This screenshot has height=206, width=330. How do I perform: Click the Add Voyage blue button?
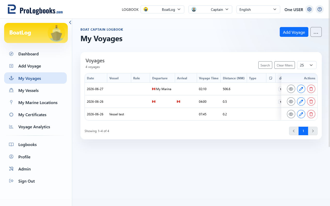coord(294,32)
